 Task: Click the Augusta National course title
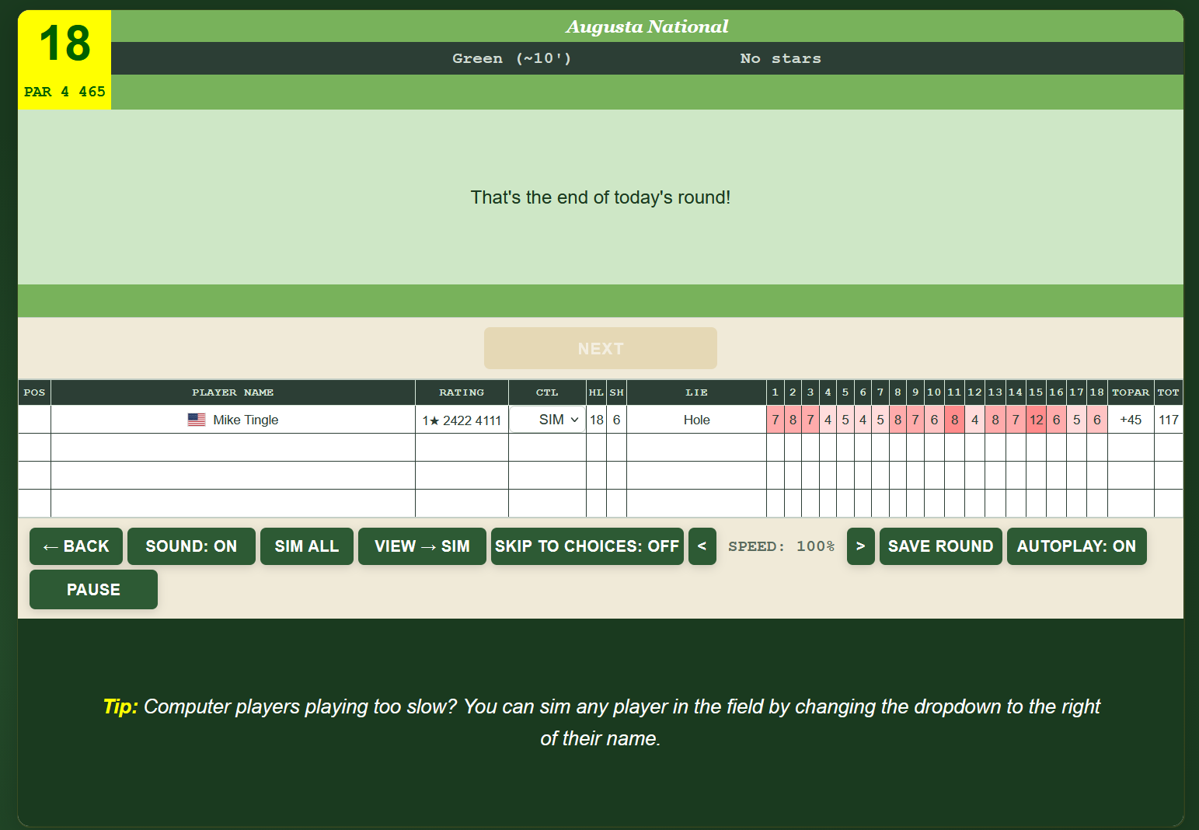pos(647,26)
